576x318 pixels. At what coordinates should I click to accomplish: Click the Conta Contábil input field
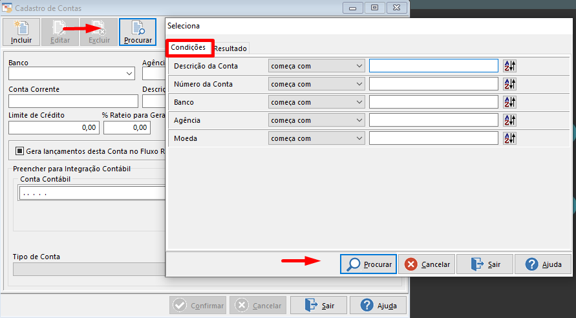[x=92, y=193]
